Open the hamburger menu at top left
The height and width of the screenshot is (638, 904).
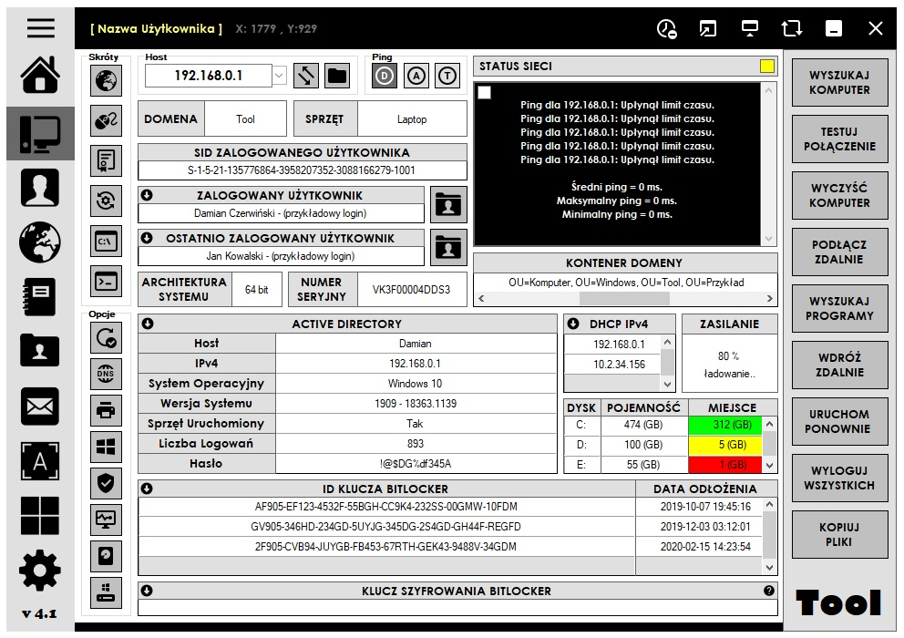41,27
